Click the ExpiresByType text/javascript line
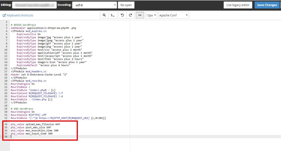Screen dimensions: 281x151 pos(55,56)
